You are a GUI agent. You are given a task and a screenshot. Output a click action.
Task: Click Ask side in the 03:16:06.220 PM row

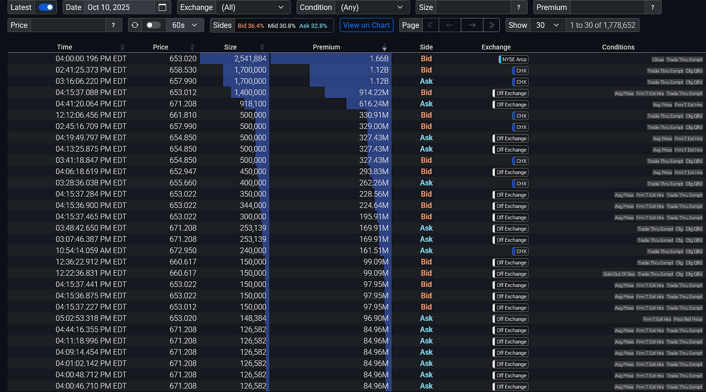pyautogui.click(x=426, y=81)
